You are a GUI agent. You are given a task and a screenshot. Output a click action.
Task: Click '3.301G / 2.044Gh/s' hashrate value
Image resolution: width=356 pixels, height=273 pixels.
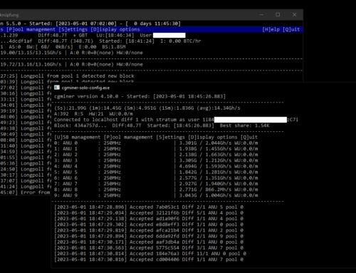205,143
